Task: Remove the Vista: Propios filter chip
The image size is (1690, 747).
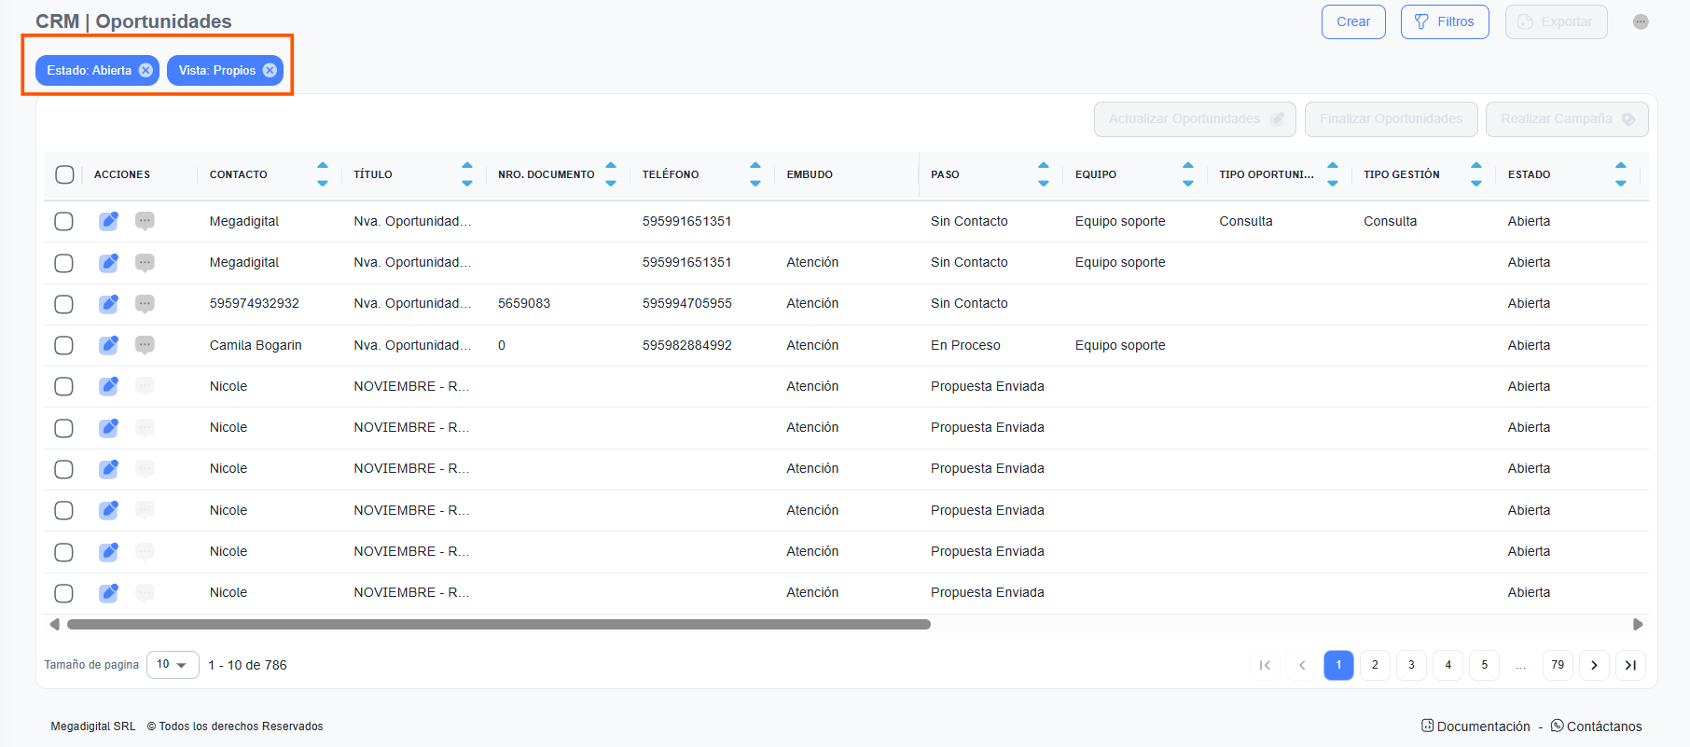Action: (270, 70)
